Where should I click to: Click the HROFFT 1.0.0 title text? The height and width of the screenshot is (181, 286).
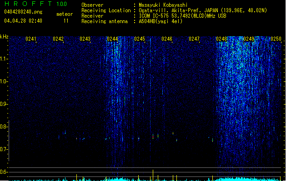[35, 4]
